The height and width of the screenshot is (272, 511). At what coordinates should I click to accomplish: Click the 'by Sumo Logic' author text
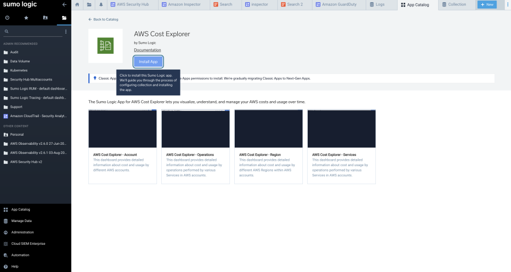point(145,43)
